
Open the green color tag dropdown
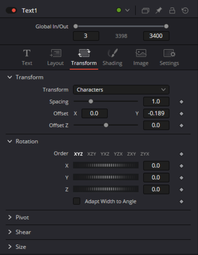tap(123, 10)
